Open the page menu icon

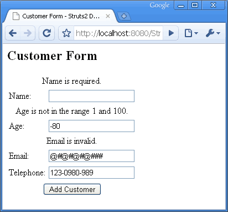[x=191, y=33]
